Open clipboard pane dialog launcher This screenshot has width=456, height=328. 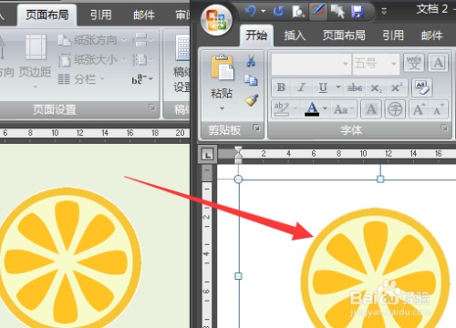click(256, 128)
